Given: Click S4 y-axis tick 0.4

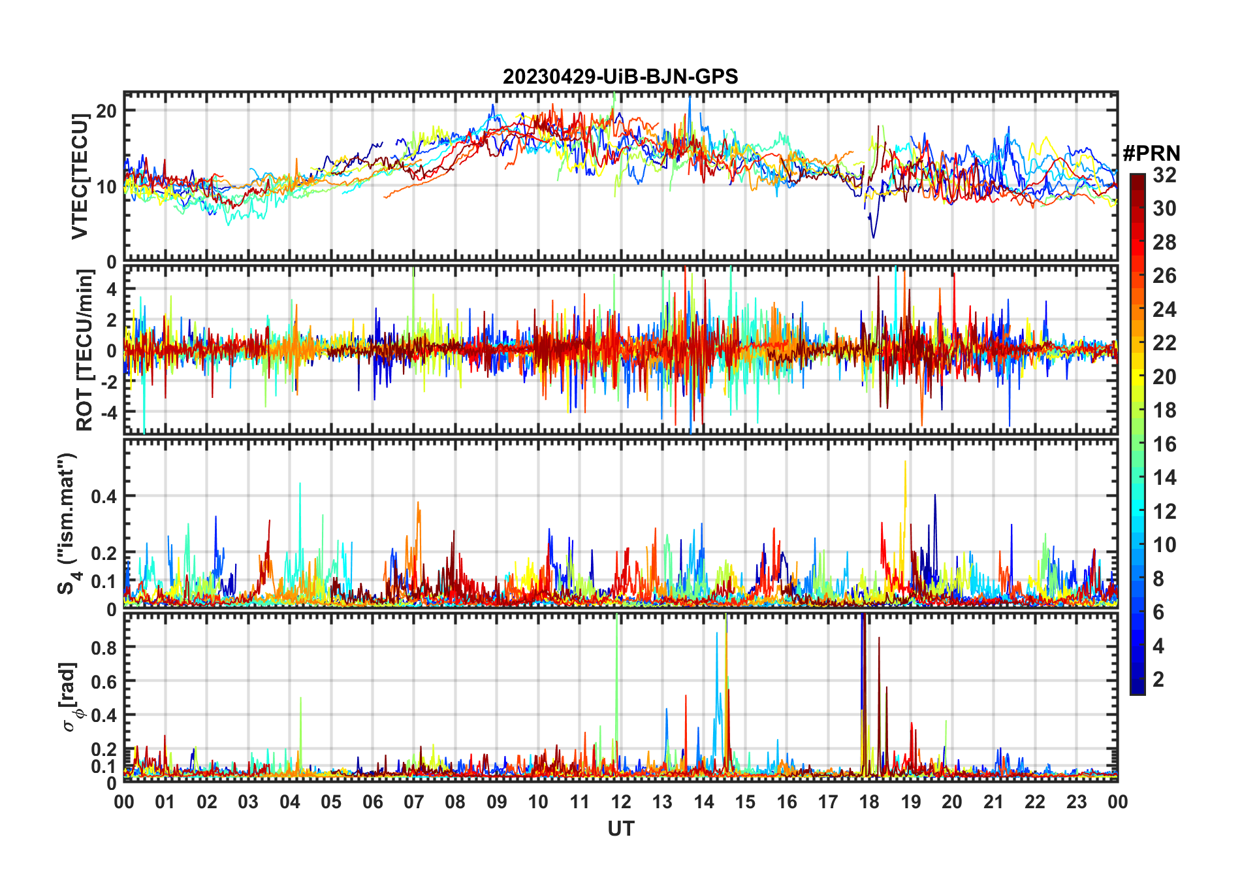Looking at the screenshot, I should point(104,497).
